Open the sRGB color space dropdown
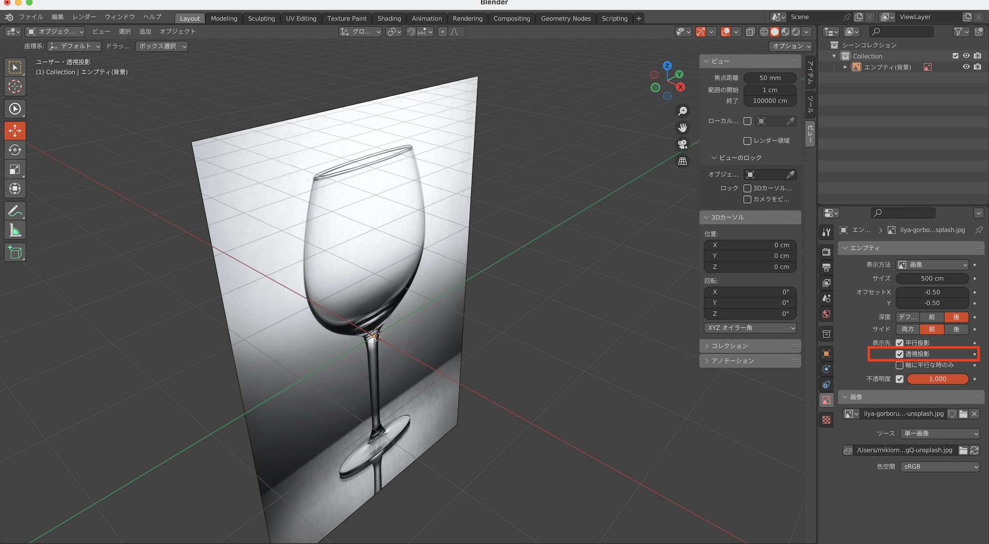This screenshot has height=544, width=989. click(x=940, y=466)
